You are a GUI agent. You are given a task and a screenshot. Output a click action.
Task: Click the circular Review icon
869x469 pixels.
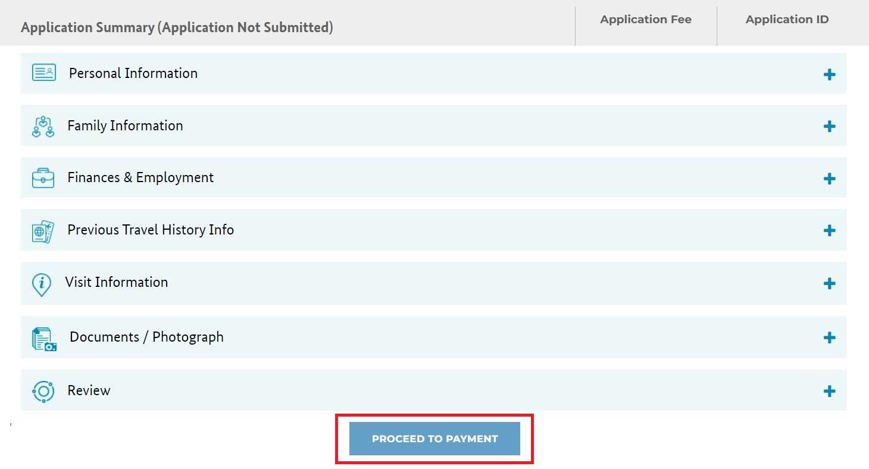(x=43, y=391)
